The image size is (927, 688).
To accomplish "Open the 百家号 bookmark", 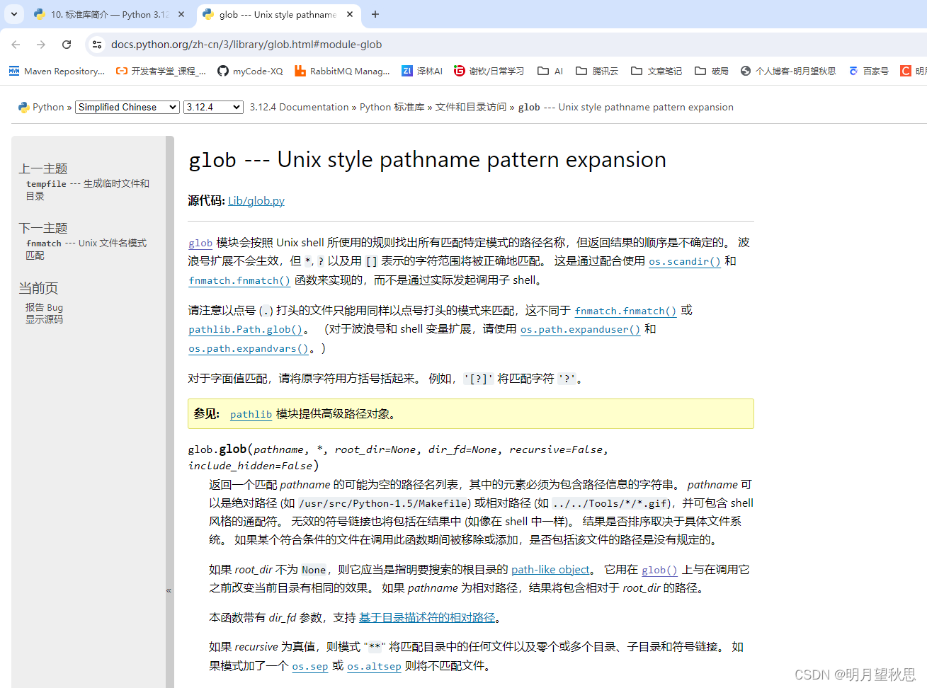I will [x=868, y=71].
